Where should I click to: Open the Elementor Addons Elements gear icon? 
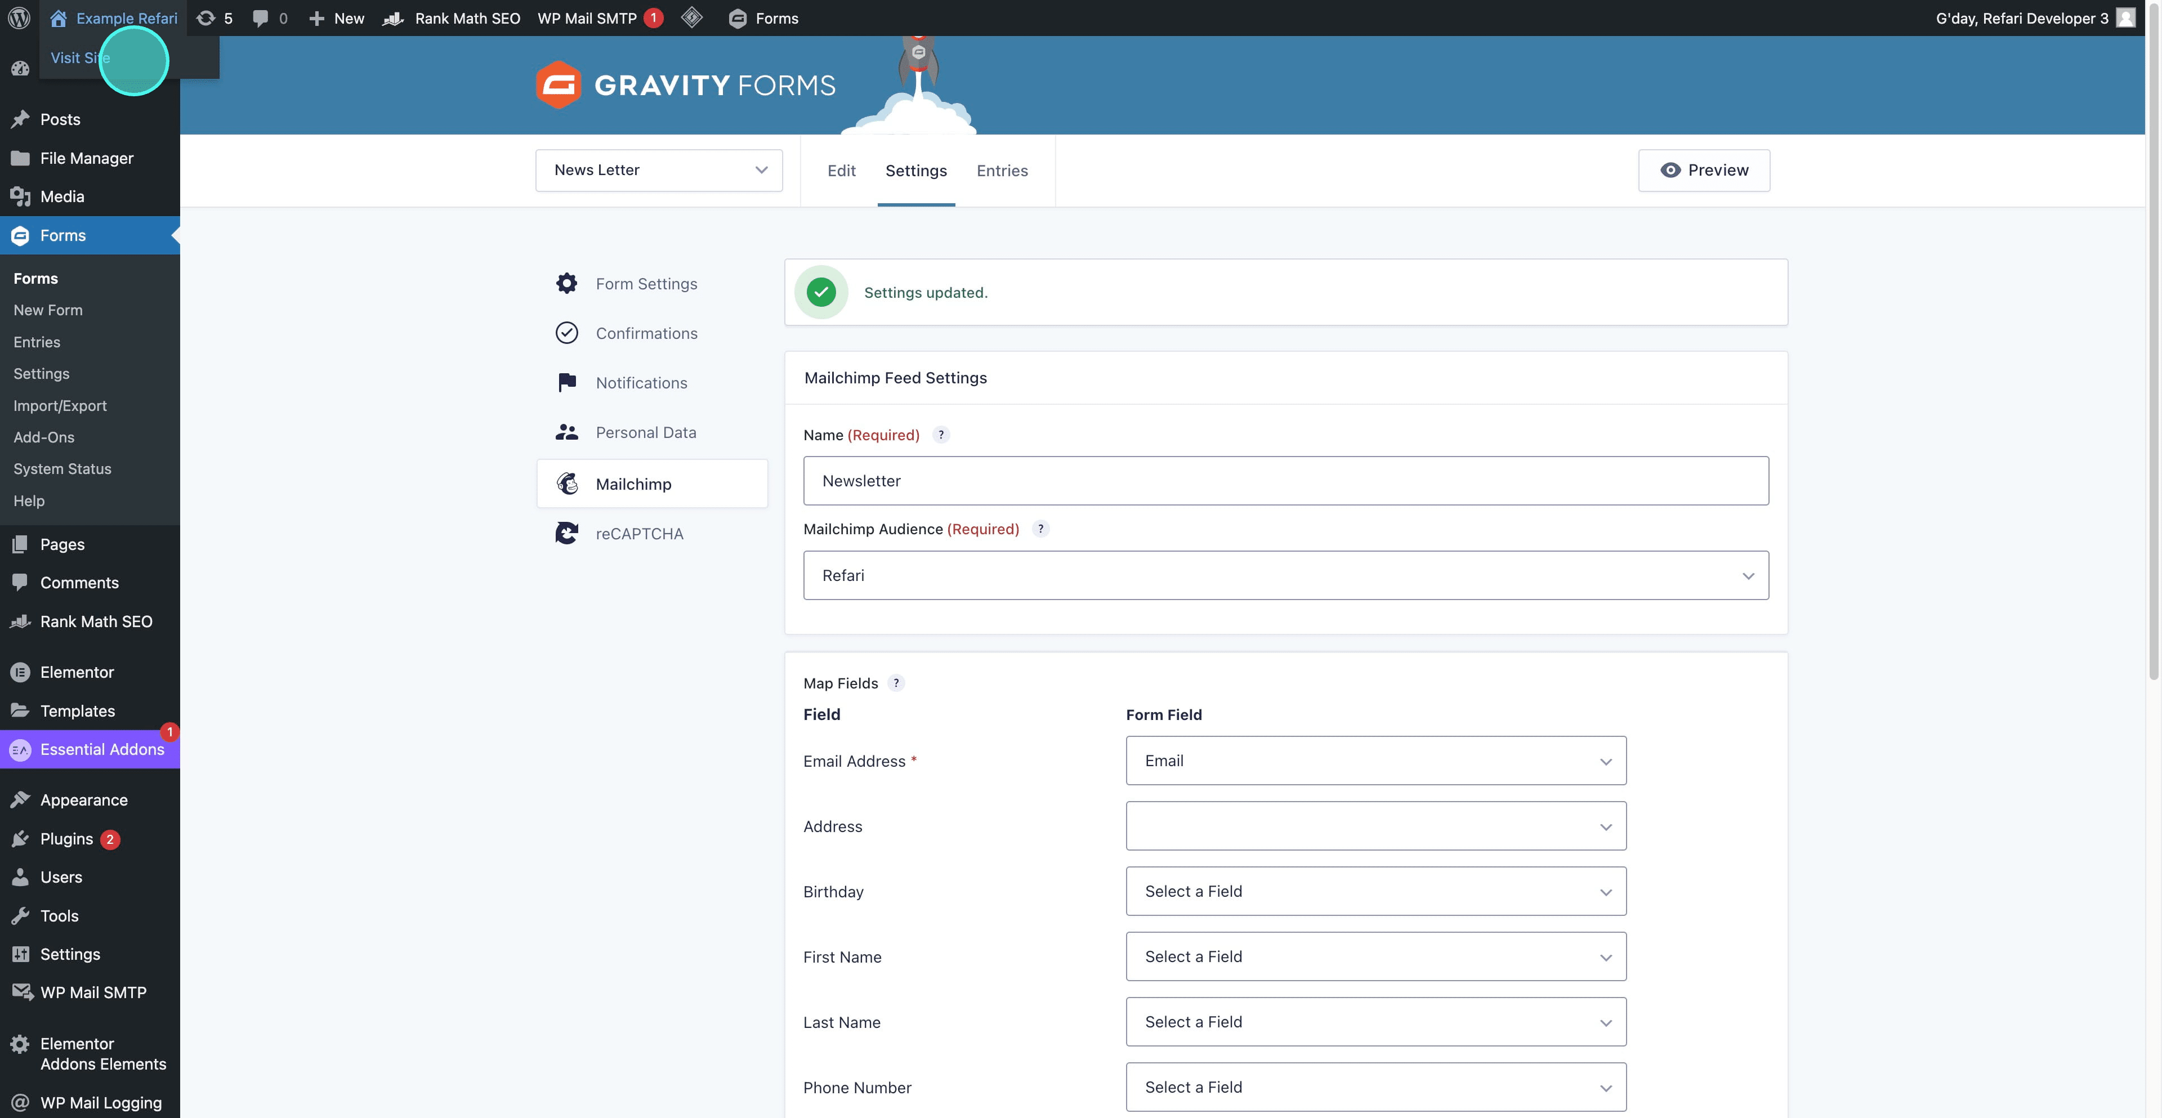[x=20, y=1043]
